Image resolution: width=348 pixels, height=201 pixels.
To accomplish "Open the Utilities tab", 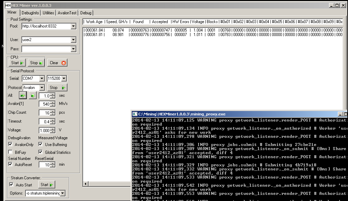I will click(48, 13).
